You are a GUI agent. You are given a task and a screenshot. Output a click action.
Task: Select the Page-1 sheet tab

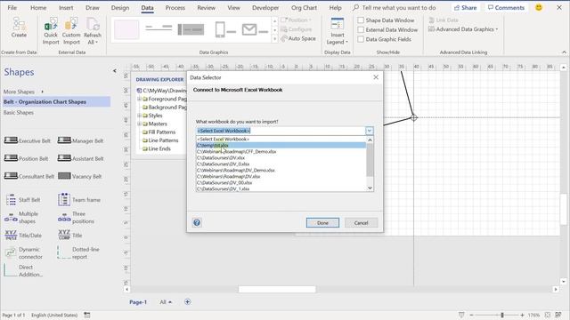point(138,302)
